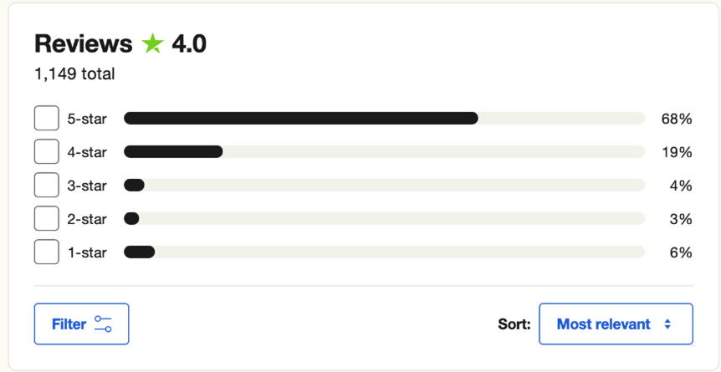721x372 pixels.
Task: Click the 1-star rating bar
Action: click(x=384, y=252)
